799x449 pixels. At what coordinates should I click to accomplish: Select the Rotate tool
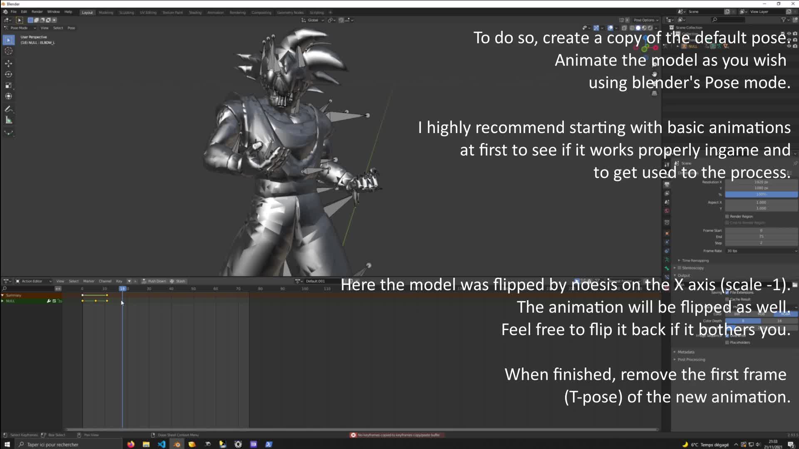8,74
